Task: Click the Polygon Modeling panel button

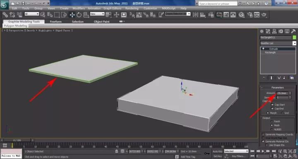Action: [16, 26]
